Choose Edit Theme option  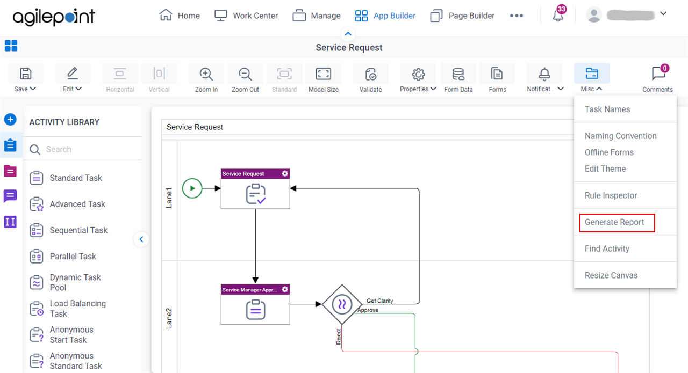click(x=605, y=169)
